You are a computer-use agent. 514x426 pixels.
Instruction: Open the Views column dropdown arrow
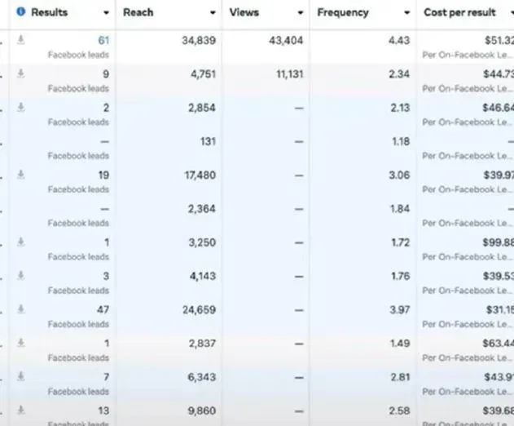[301, 13]
